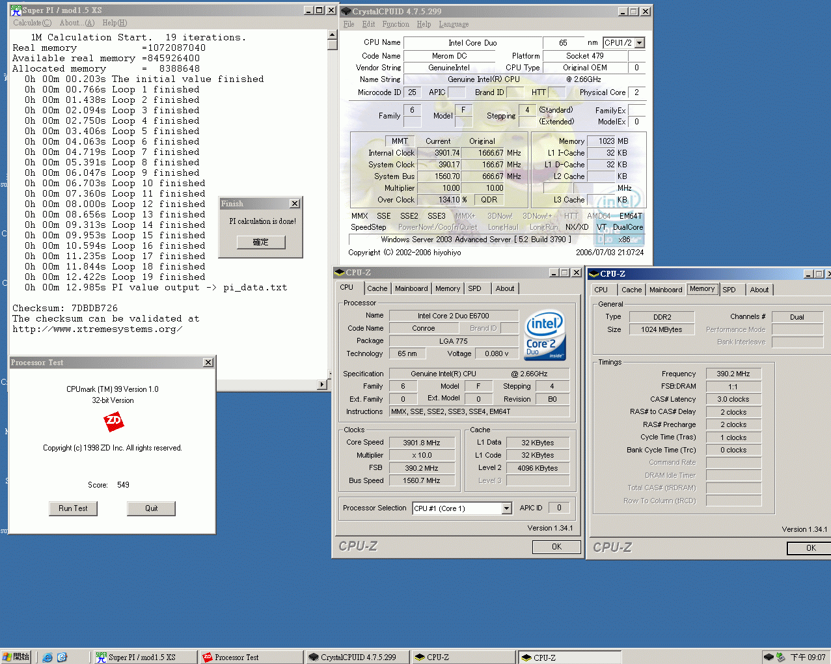This screenshot has width=831, height=664.
Task: Open Help menu in CrystalCPUID
Action: coord(424,24)
